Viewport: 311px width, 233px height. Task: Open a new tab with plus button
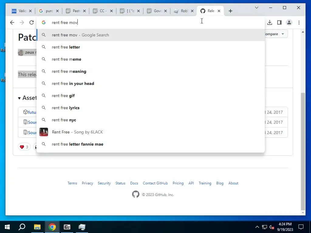(x=230, y=11)
